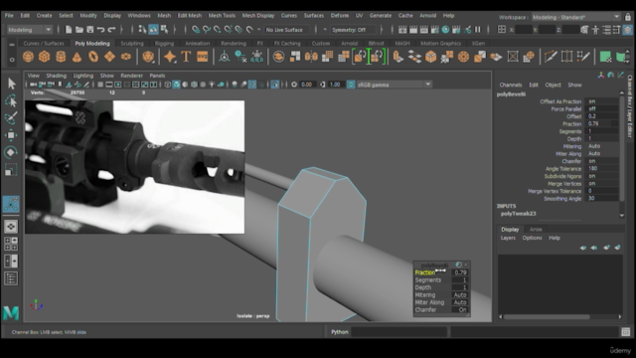Click the Undo arrow icon
Image resolution: width=636 pixels, height=358 pixels.
coord(100,30)
